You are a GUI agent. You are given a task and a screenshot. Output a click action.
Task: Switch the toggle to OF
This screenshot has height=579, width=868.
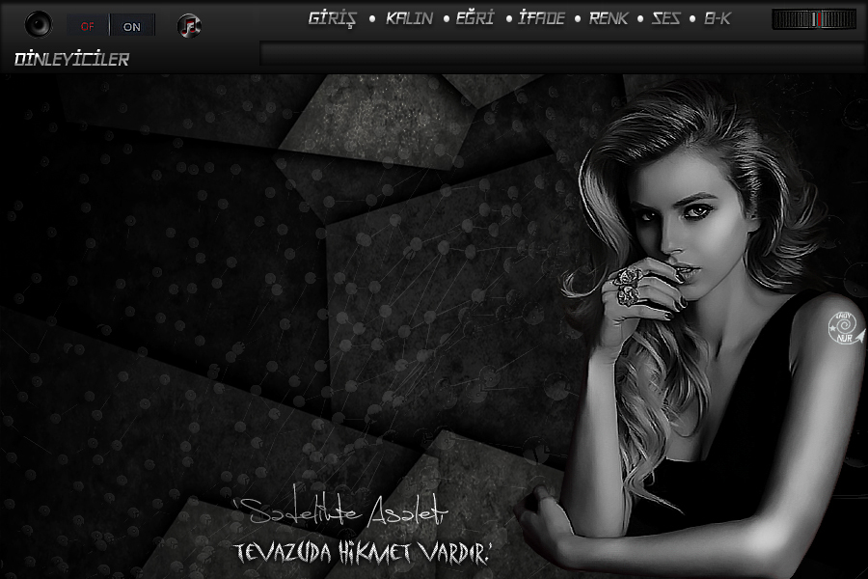(x=88, y=26)
